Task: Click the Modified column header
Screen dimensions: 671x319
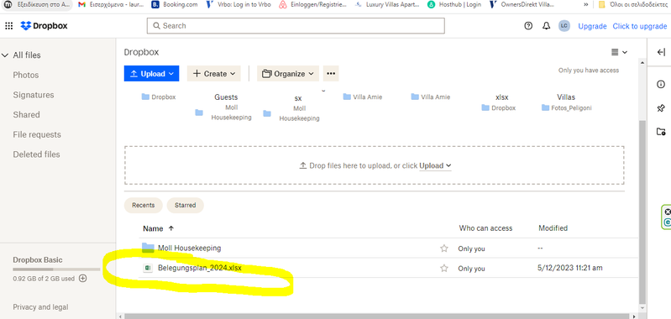Action: [553, 228]
